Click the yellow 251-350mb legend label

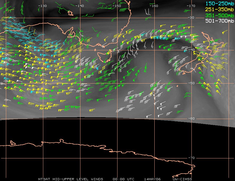tap(220, 9)
